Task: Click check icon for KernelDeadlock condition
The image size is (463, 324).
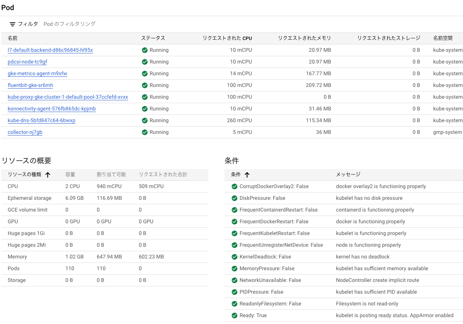Action: click(x=235, y=257)
